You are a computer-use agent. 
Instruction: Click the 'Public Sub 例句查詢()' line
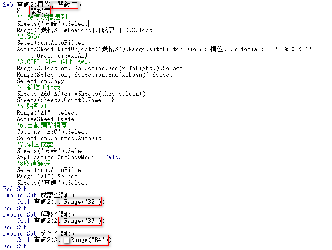[39, 233]
